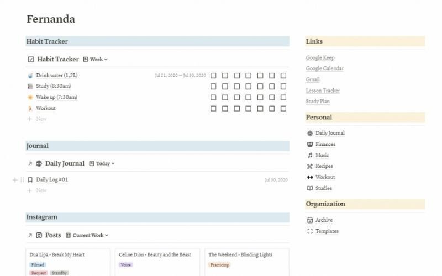Click the plus icon left of Daily Log #01
The height and width of the screenshot is (276, 442).
15,180
